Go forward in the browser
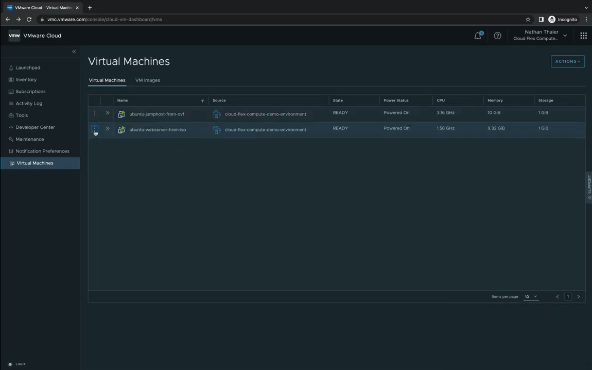 click(18, 19)
